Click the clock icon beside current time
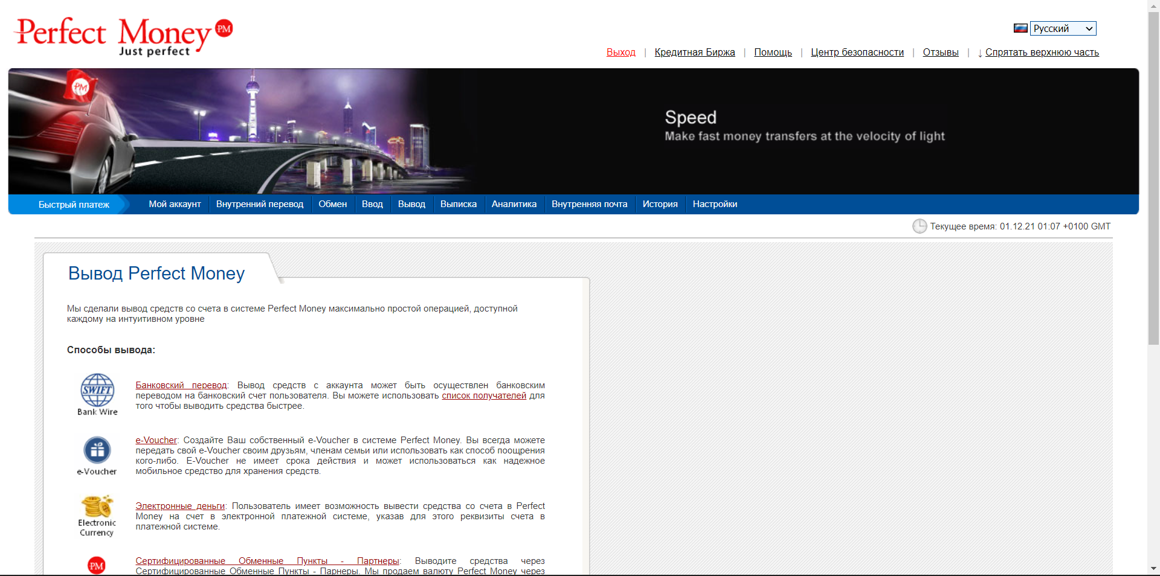The height and width of the screenshot is (576, 1160). [920, 226]
